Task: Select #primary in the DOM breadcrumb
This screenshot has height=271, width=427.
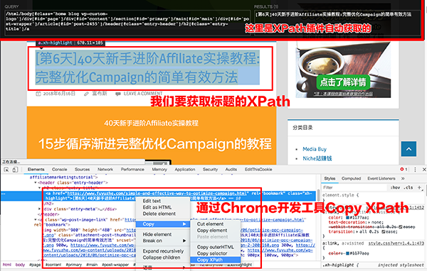Action: pyautogui.click(x=73, y=265)
